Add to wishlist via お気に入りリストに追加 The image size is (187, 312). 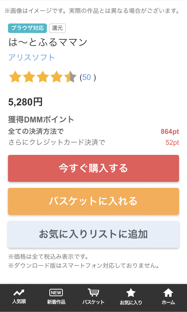93,234
